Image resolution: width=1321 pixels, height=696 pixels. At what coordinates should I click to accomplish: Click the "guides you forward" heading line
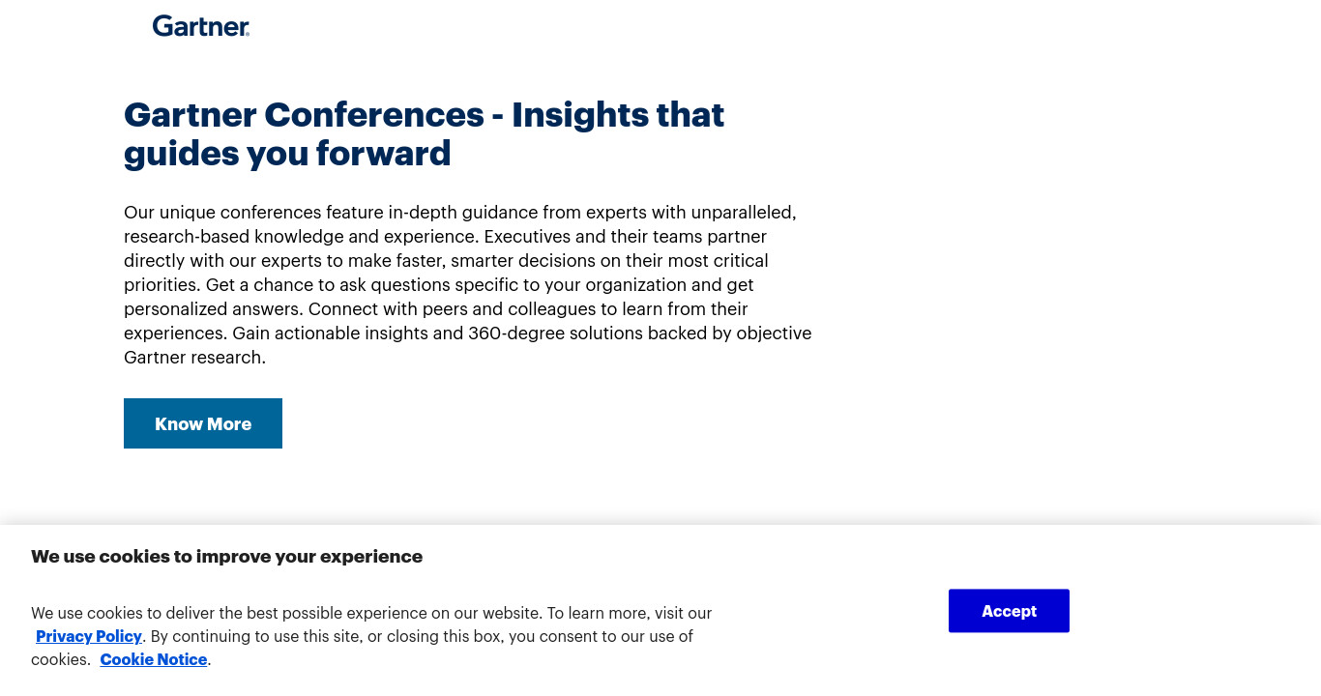click(x=287, y=154)
